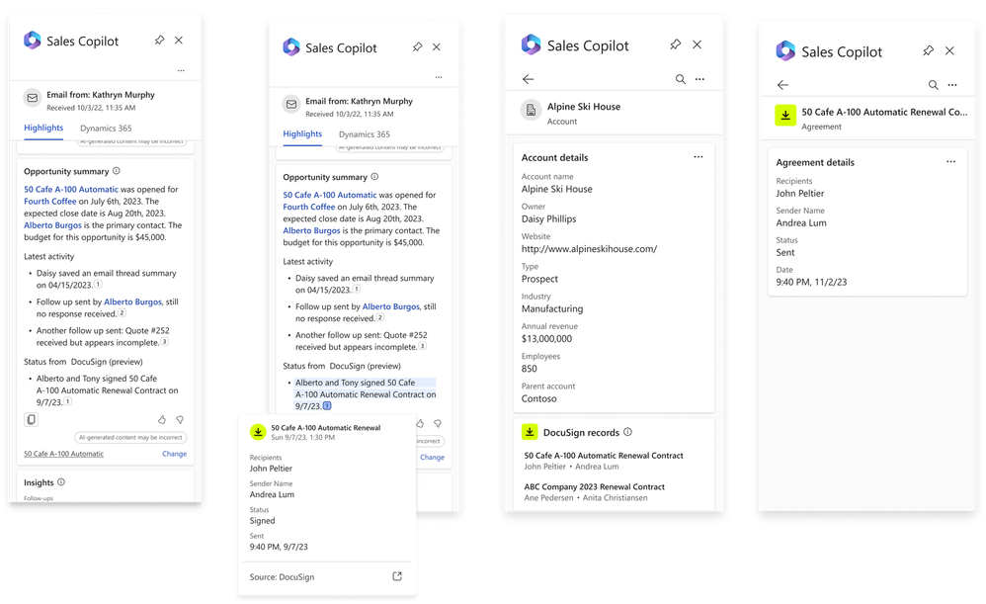Pin the Alpine Ski House Copilot panel
The width and height of the screenshot is (986, 604).
pyautogui.click(x=676, y=44)
